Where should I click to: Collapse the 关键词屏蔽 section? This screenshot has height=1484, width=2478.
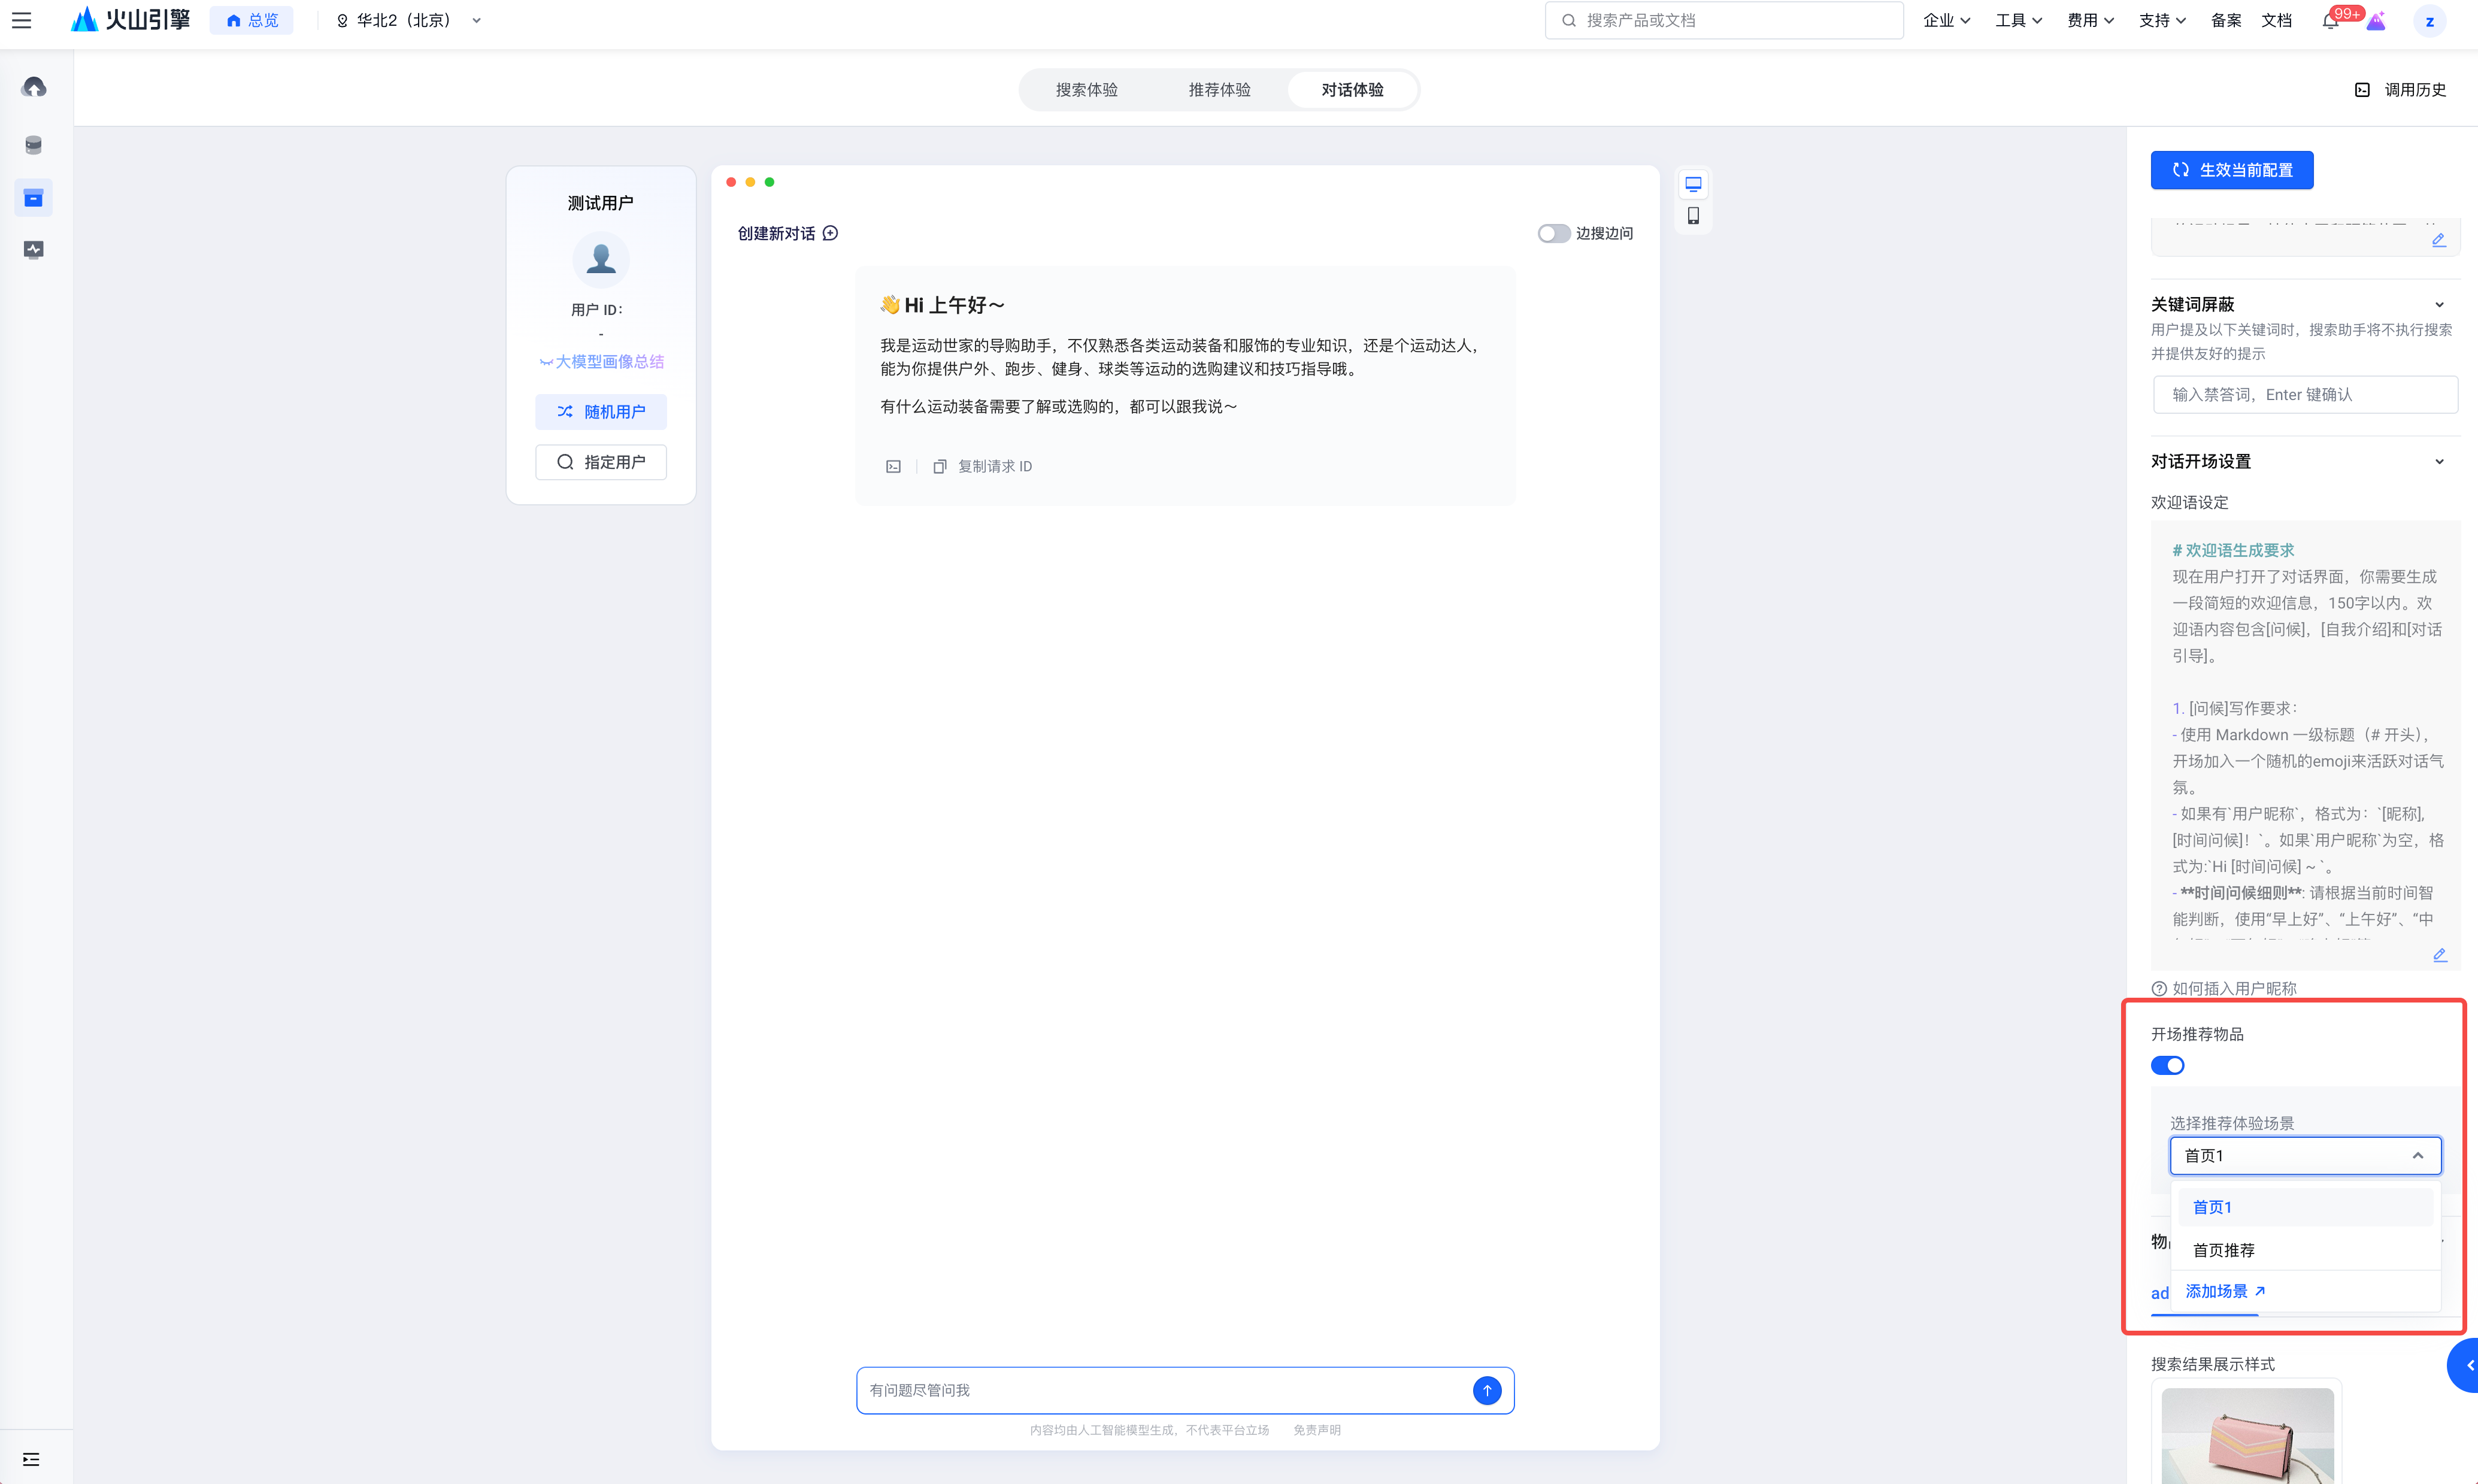2439,305
